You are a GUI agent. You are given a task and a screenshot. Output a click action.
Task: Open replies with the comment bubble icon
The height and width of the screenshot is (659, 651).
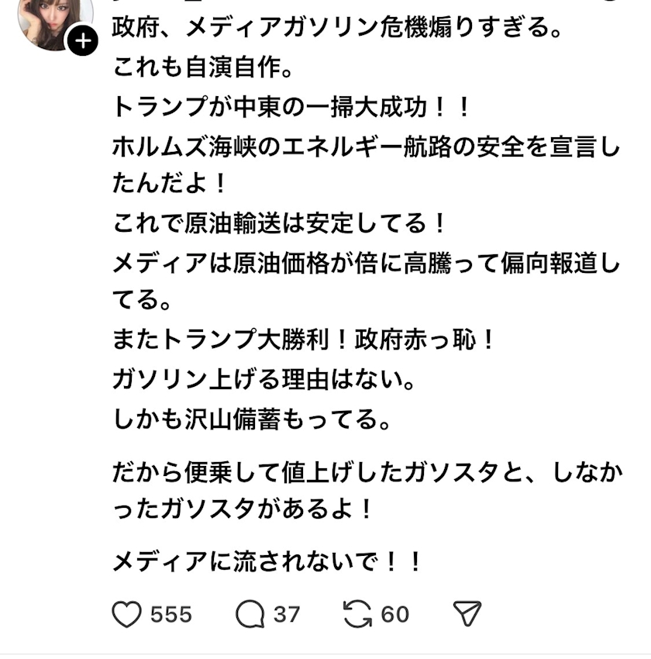[250, 614]
